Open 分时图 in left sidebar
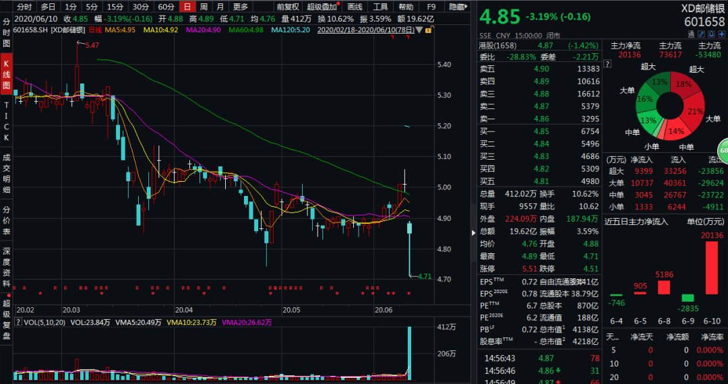Viewport: 728px width, 384px height. (7, 33)
